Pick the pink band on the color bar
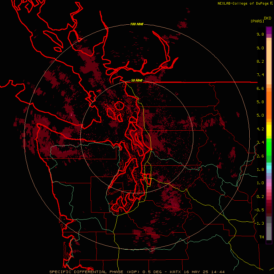The height and width of the screenshot is (274, 274). click(269, 184)
